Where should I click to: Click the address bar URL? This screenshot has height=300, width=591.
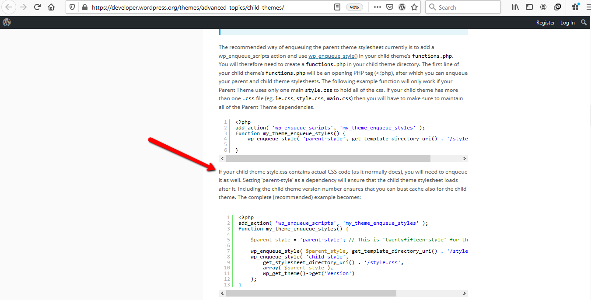(188, 7)
